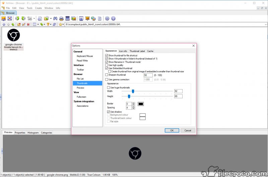Click the Width value field showing 92
Screen dimensions: 268x177
(x=178, y=91)
